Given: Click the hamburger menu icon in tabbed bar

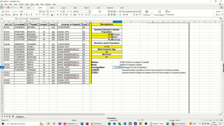Looking at the screenshot, I should tap(222, 8).
